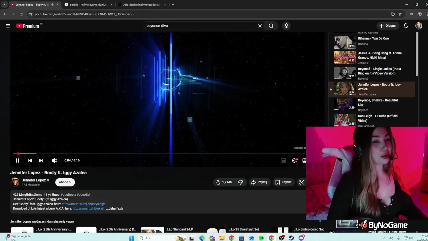Image resolution: width=428 pixels, height=241 pixels.
Task: Open the notifications bell
Action: 405,26
